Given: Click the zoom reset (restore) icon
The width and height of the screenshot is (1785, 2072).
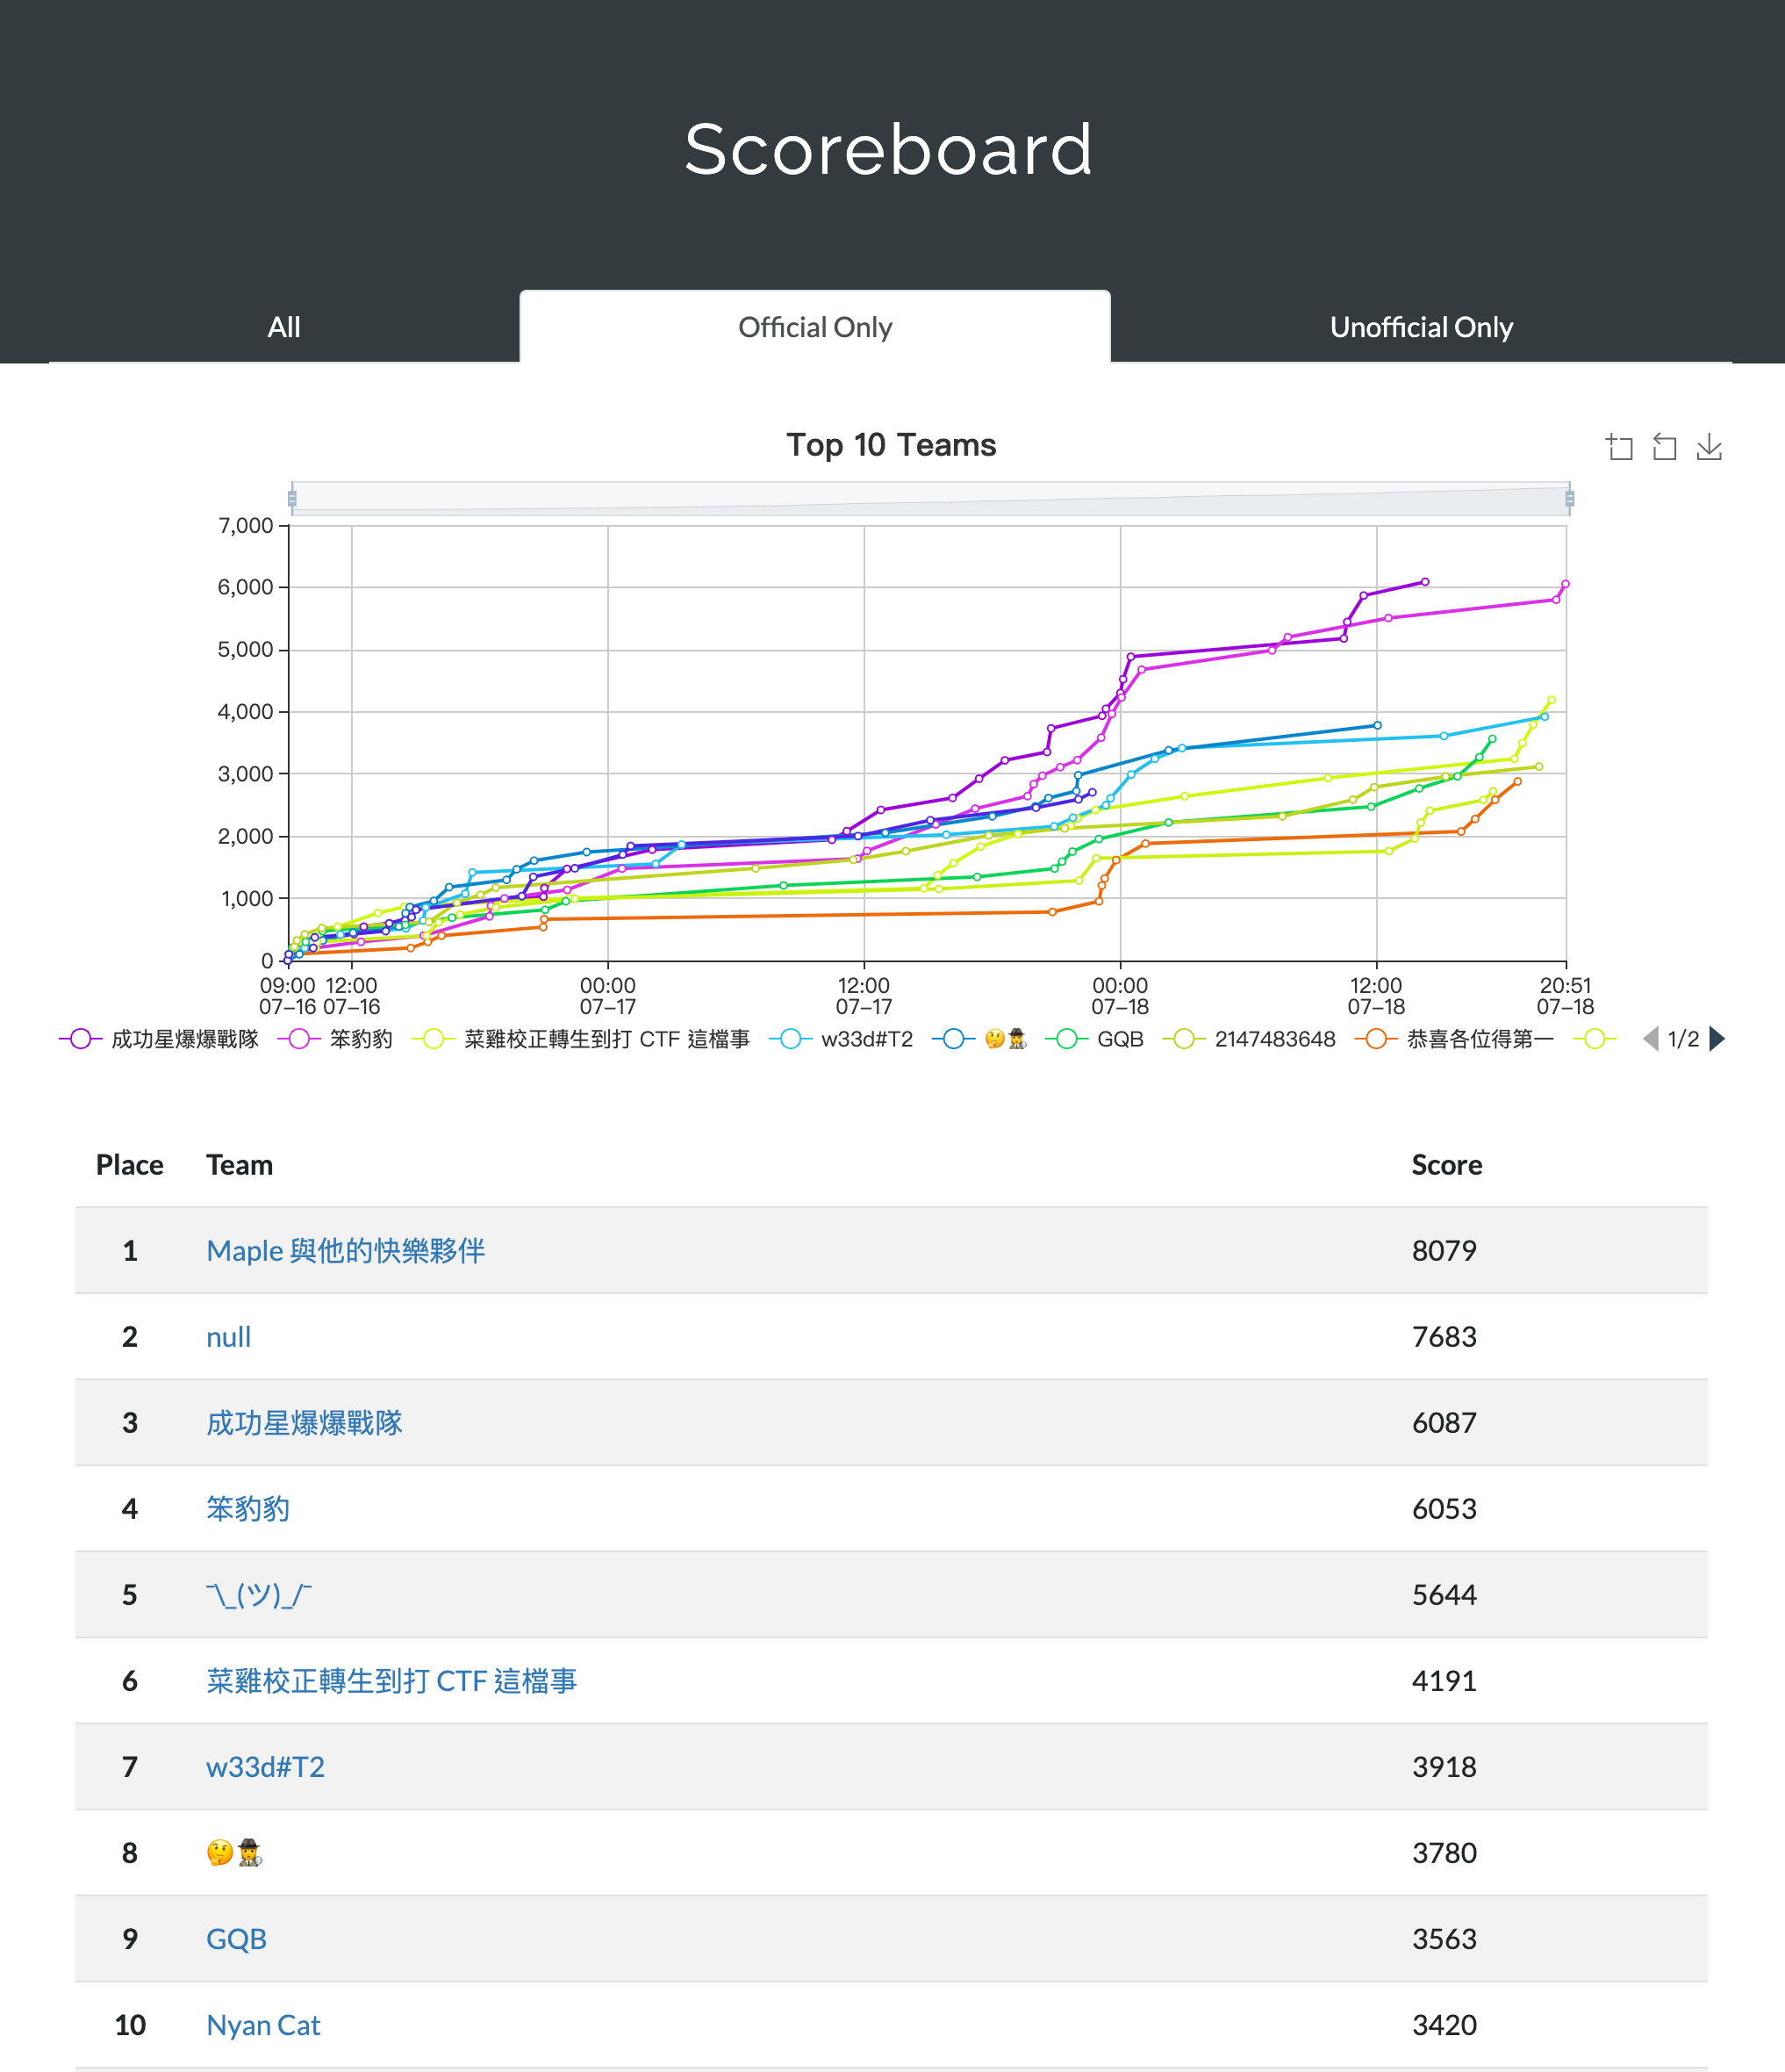Looking at the screenshot, I should coord(1664,447).
